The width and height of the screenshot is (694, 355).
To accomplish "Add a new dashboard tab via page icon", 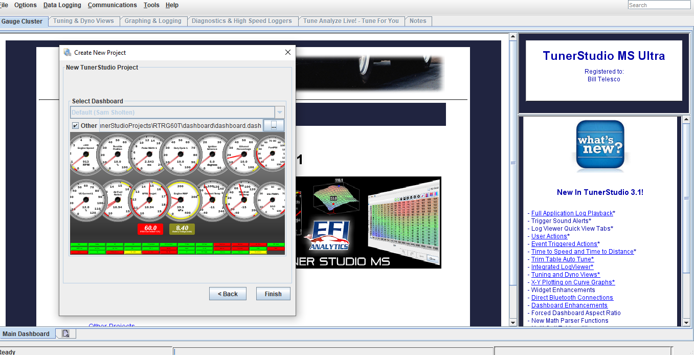I will [x=66, y=334].
